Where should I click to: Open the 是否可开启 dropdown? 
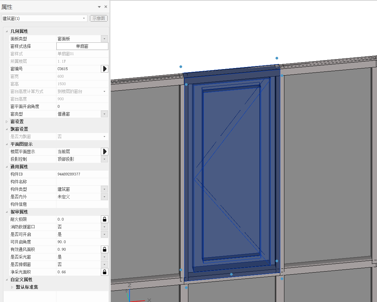[x=105, y=234]
